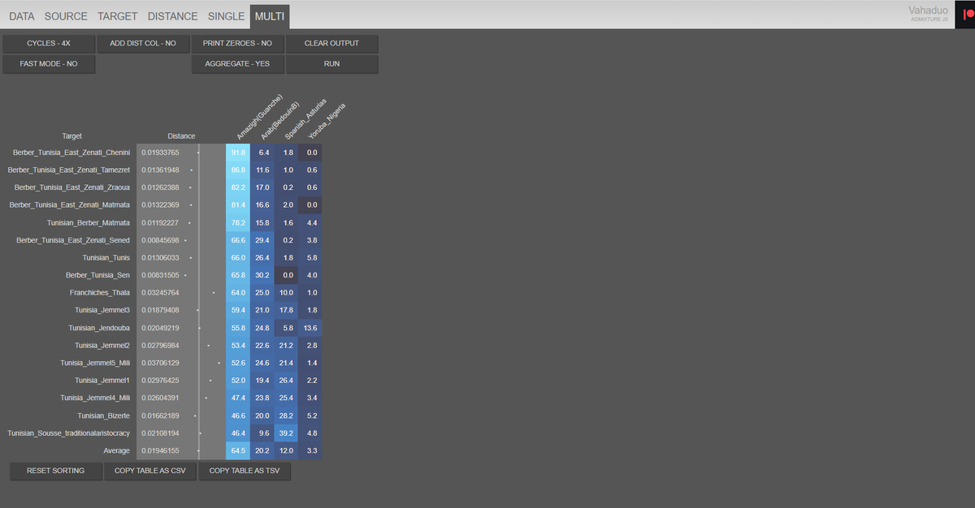Click the CLEAR OUTPUT button

331,43
